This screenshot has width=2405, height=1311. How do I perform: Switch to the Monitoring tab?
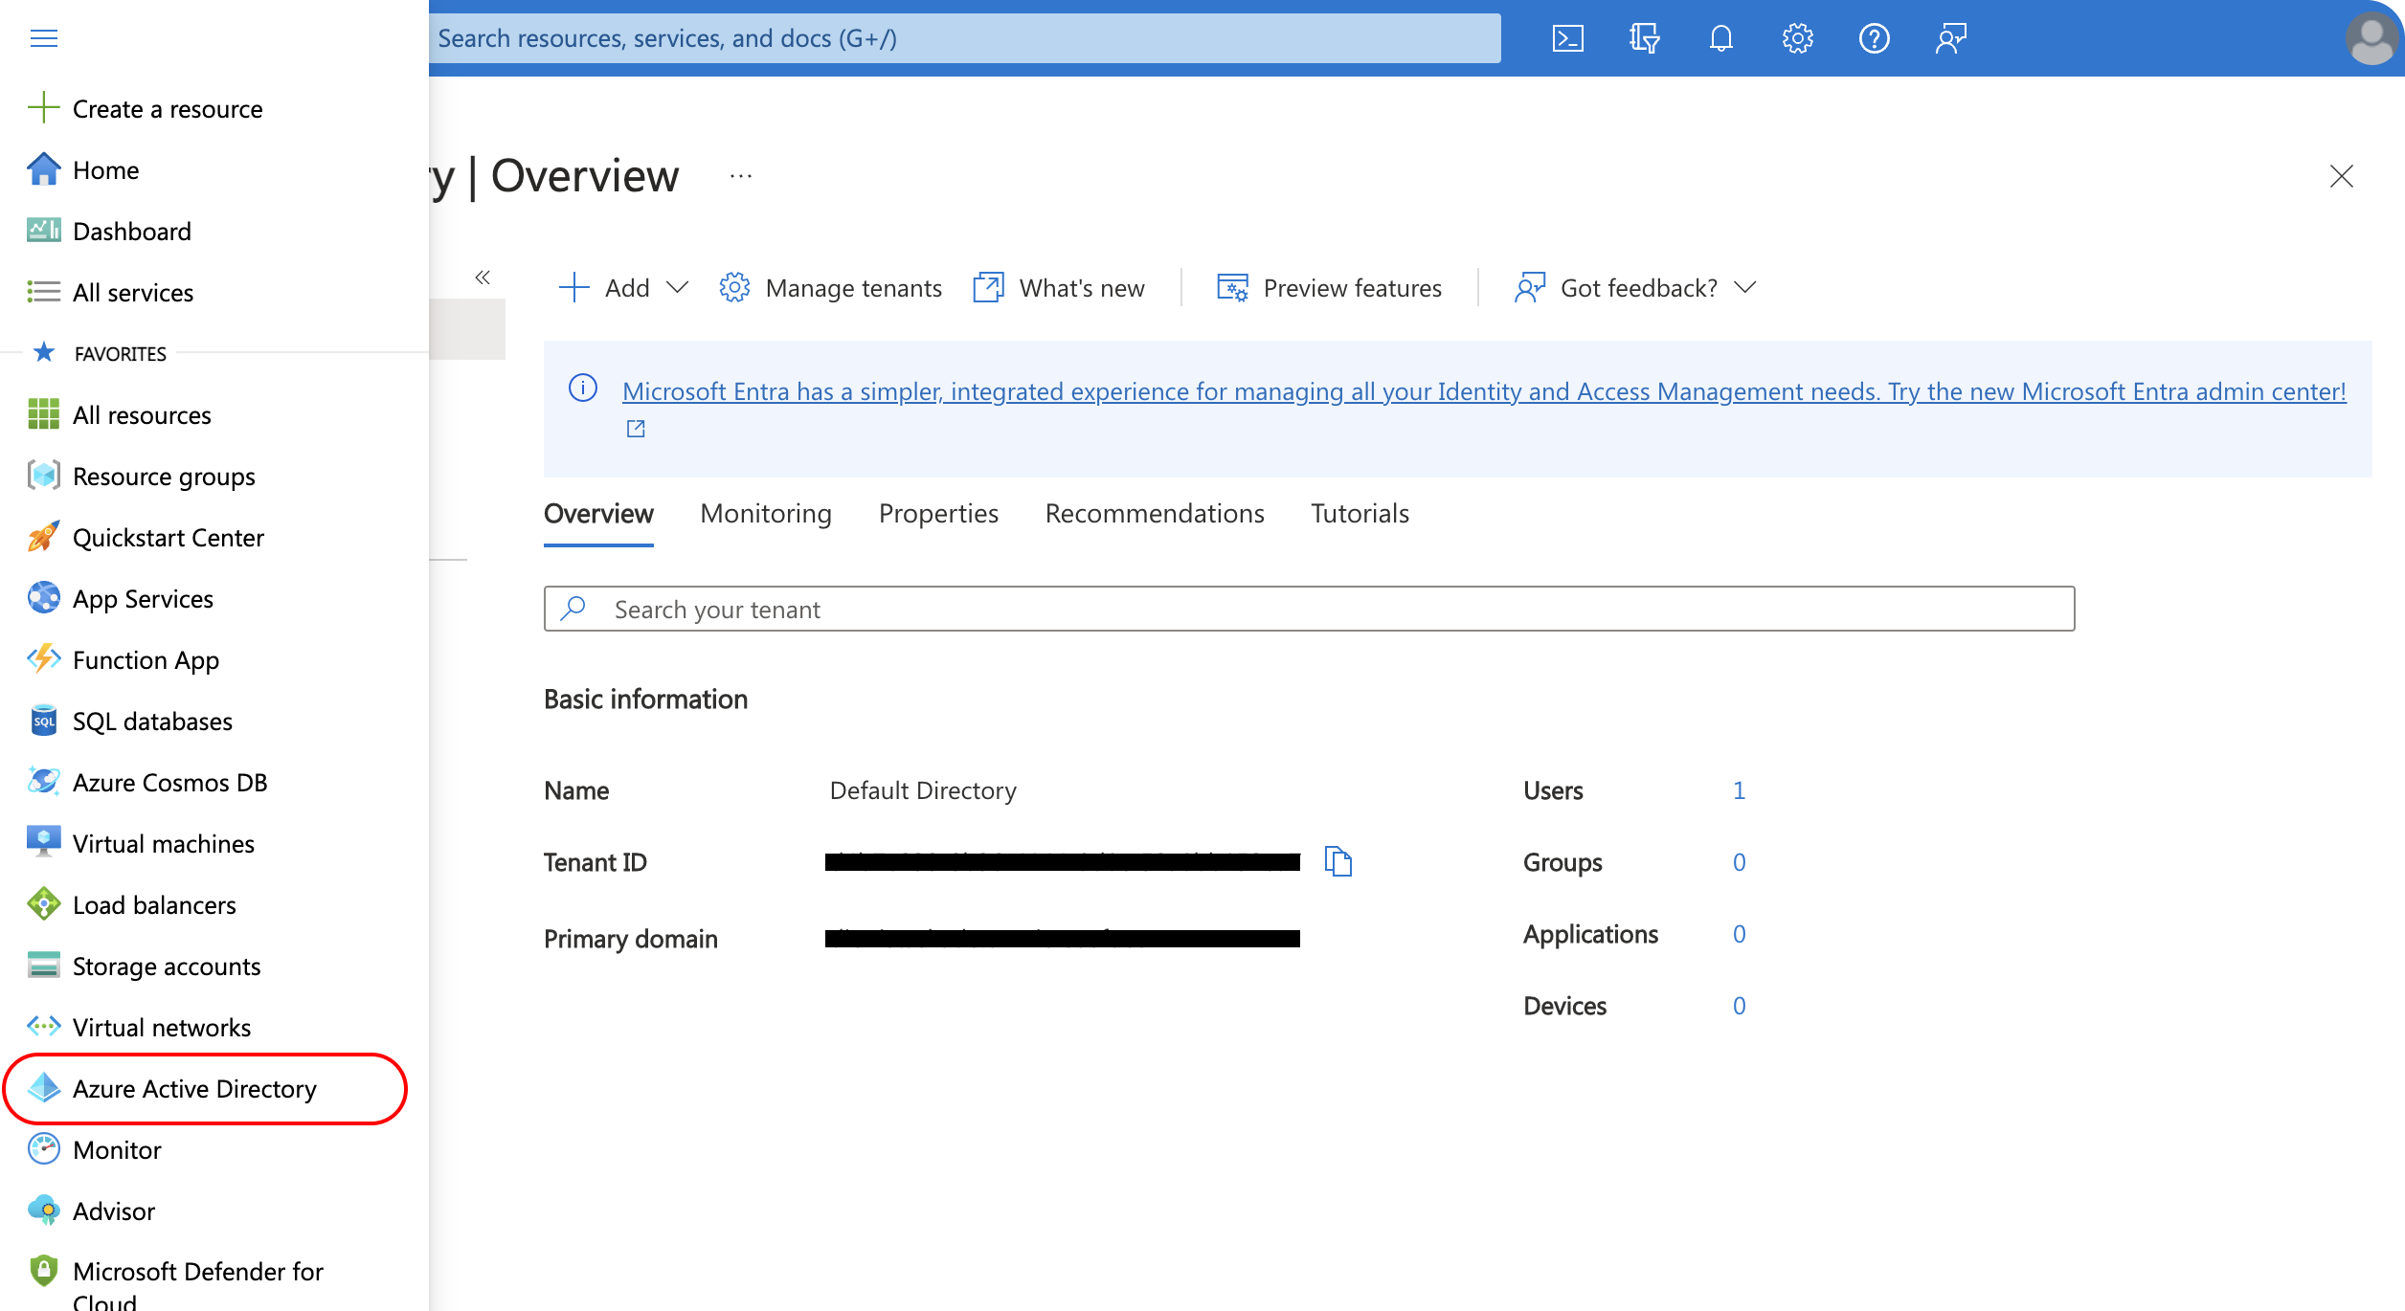[x=765, y=514]
